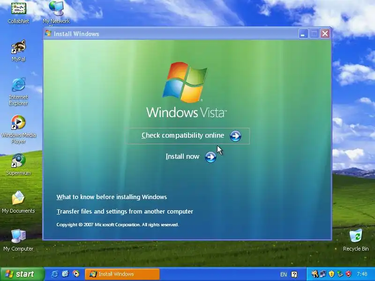
Task: Launch Internet Explorer from Quick Launch bar
Action: [x=54, y=274]
